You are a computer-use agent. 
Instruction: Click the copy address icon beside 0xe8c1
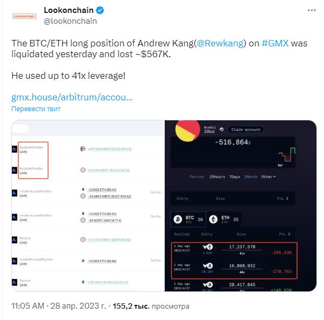tap(222, 130)
